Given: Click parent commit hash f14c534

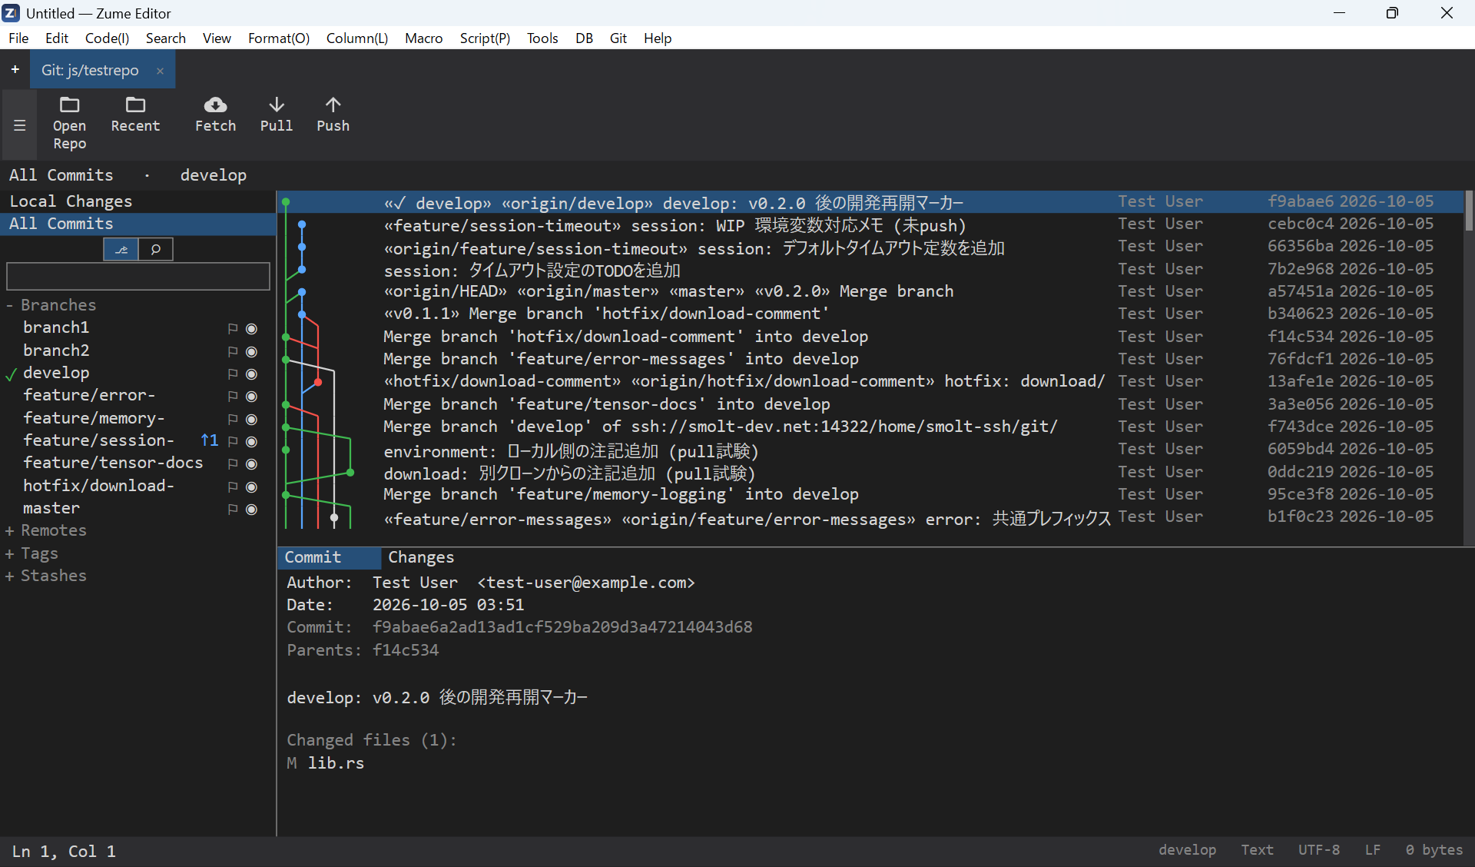Looking at the screenshot, I should coord(406,650).
